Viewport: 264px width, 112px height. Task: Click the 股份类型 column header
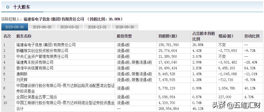coord(124,36)
